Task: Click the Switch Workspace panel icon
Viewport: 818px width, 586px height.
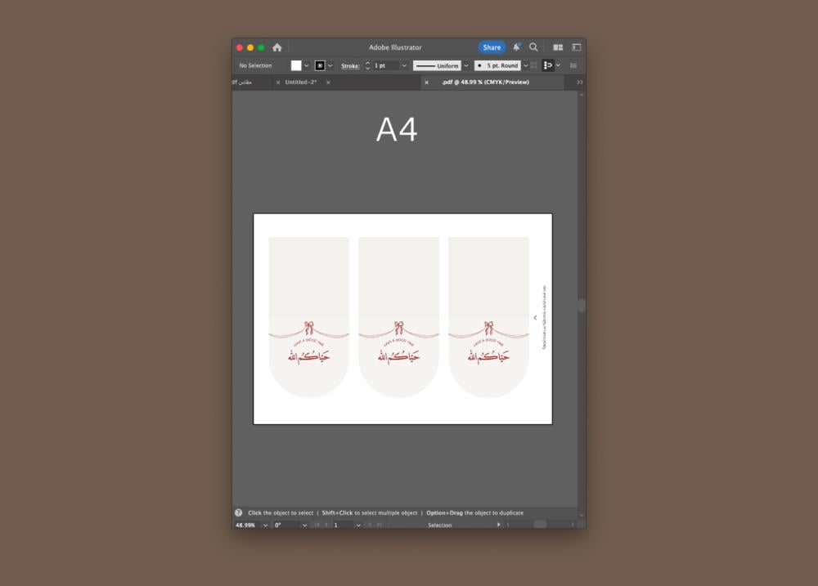Action: (576, 47)
